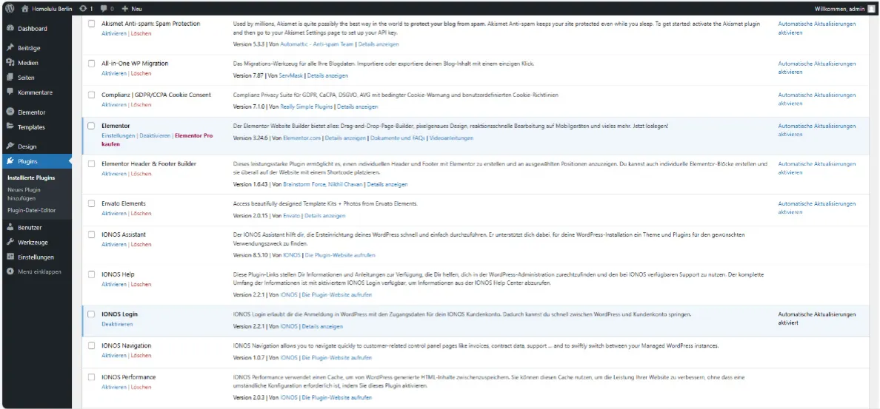Open the Dashboard menu label

point(33,29)
